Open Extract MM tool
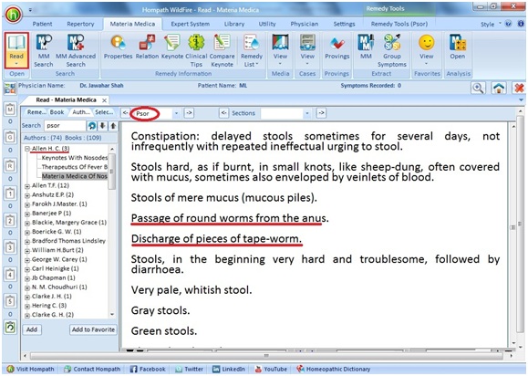Viewport: 528px width, 376px height. (x=366, y=47)
